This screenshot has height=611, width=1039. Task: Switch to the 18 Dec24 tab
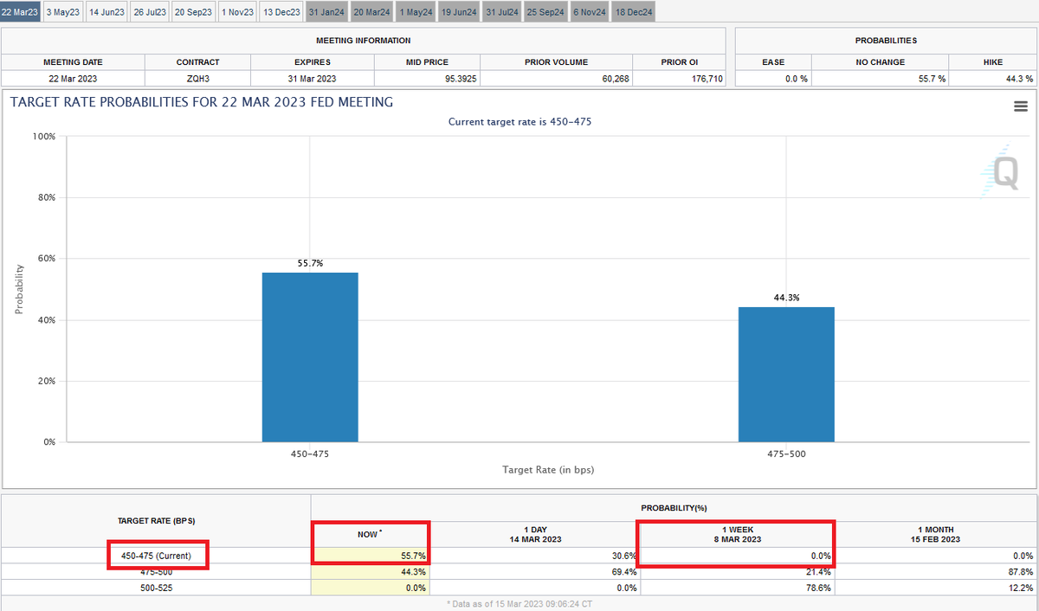coord(634,12)
